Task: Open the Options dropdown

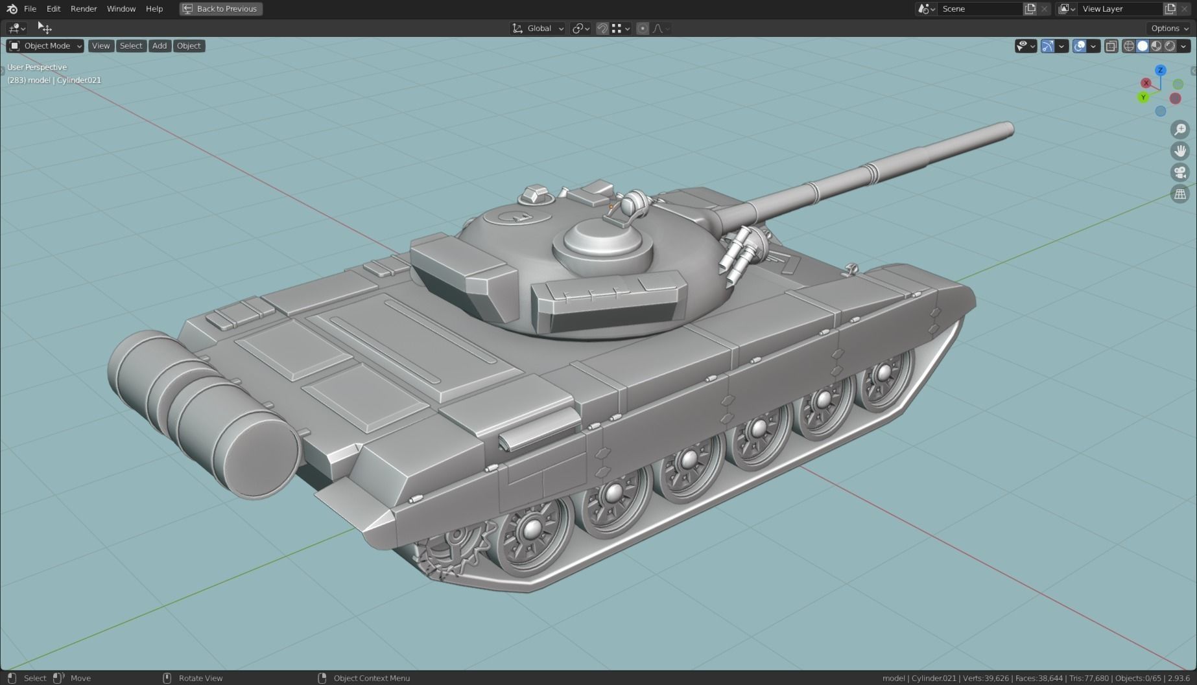Action: click(1170, 28)
